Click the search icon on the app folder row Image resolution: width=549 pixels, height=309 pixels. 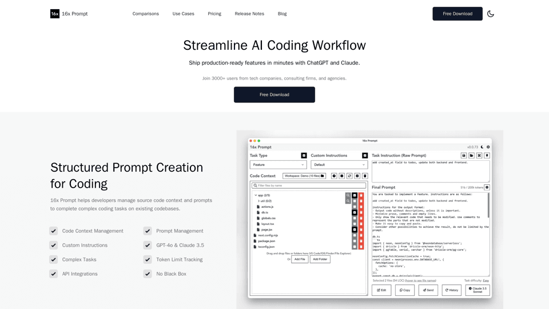click(x=348, y=196)
